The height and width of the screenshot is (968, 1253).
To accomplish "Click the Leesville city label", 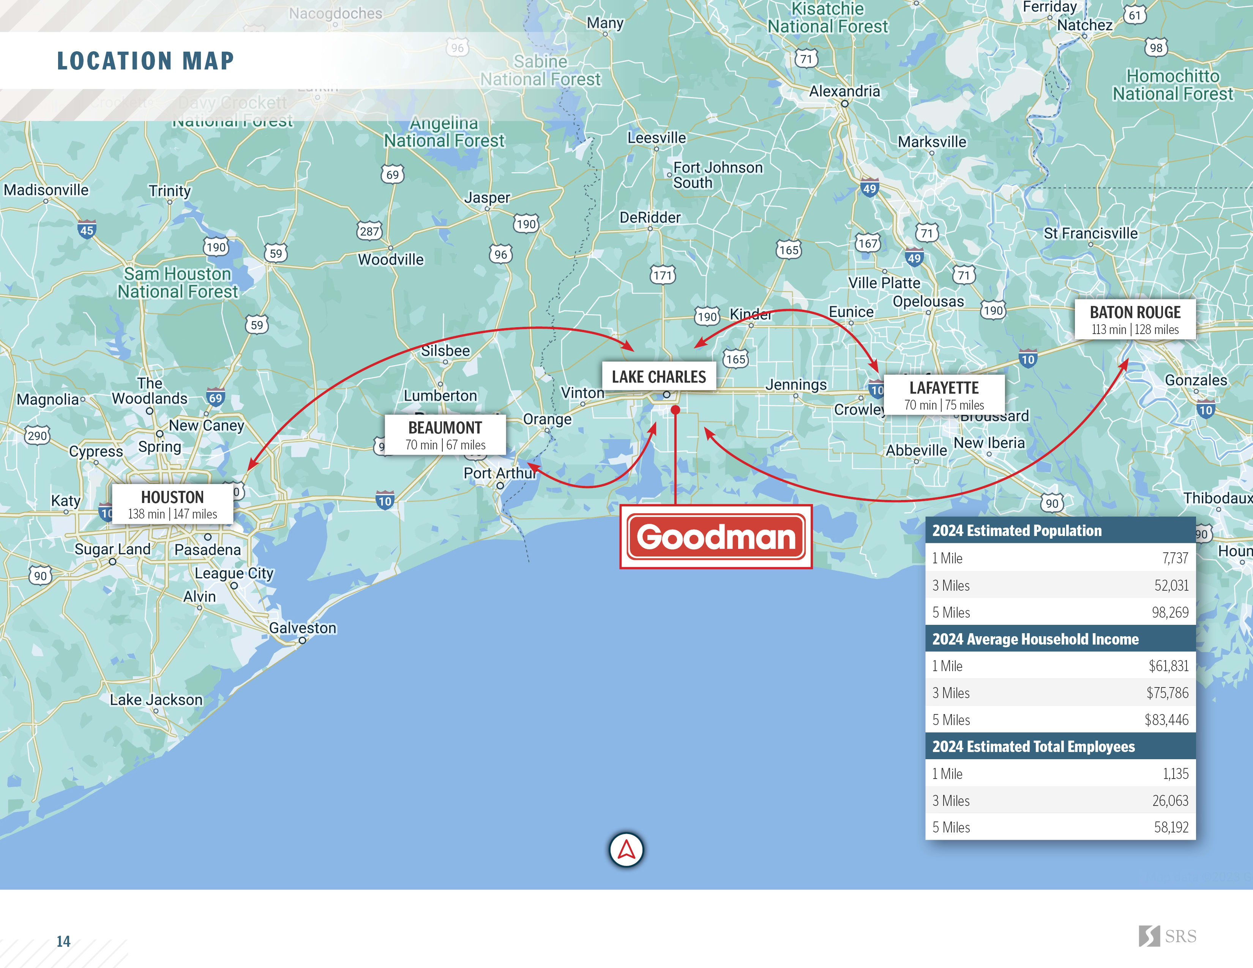I will pyautogui.click(x=656, y=138).
